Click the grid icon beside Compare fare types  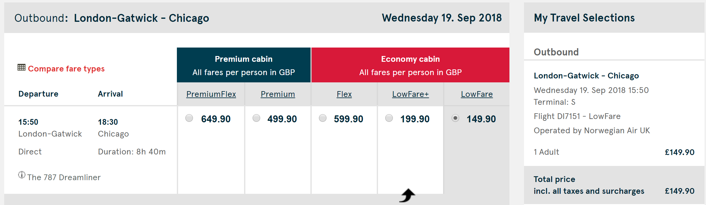(x=21, y=68)
